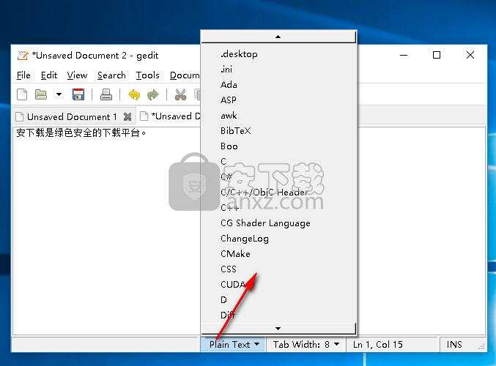
Task: Select .desktop from the language list
Action: click(278, 54)
